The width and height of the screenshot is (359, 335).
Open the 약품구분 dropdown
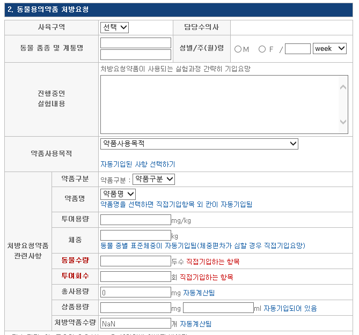pyautogui.click(x=153, y=179)
